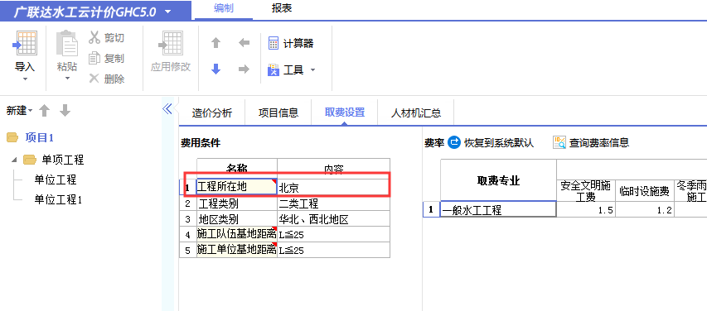707x311 pixels.
Task: Select the 单位工程1 tree item
Action: [x=58, y=200]
